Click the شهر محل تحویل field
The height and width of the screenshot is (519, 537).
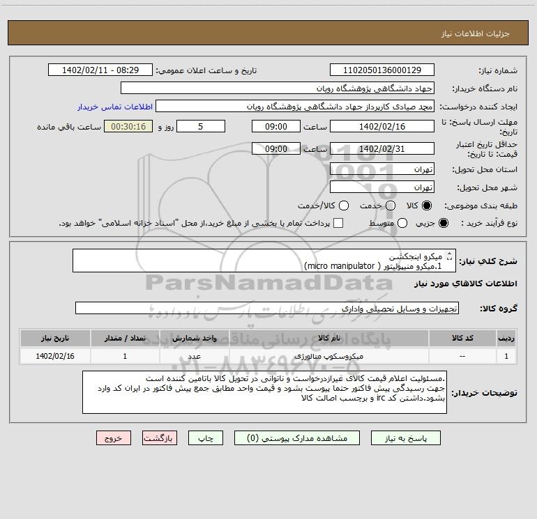point(382,187)
